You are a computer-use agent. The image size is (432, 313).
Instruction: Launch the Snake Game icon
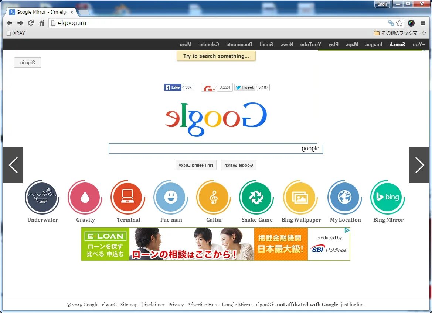coord(256,197)
